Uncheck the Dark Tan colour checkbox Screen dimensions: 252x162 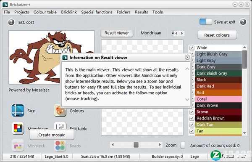click(192, 125)
